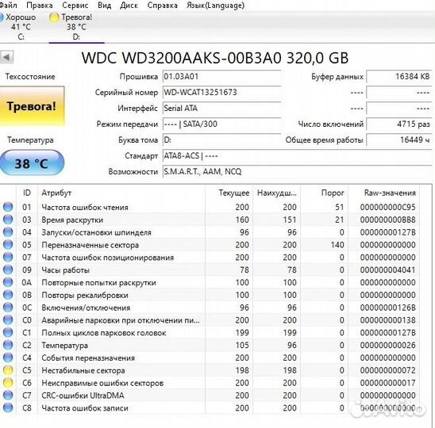The height and width of the screenshot is (428, 435).
Task: Click the Raw-значения column header
Action: 384,193
